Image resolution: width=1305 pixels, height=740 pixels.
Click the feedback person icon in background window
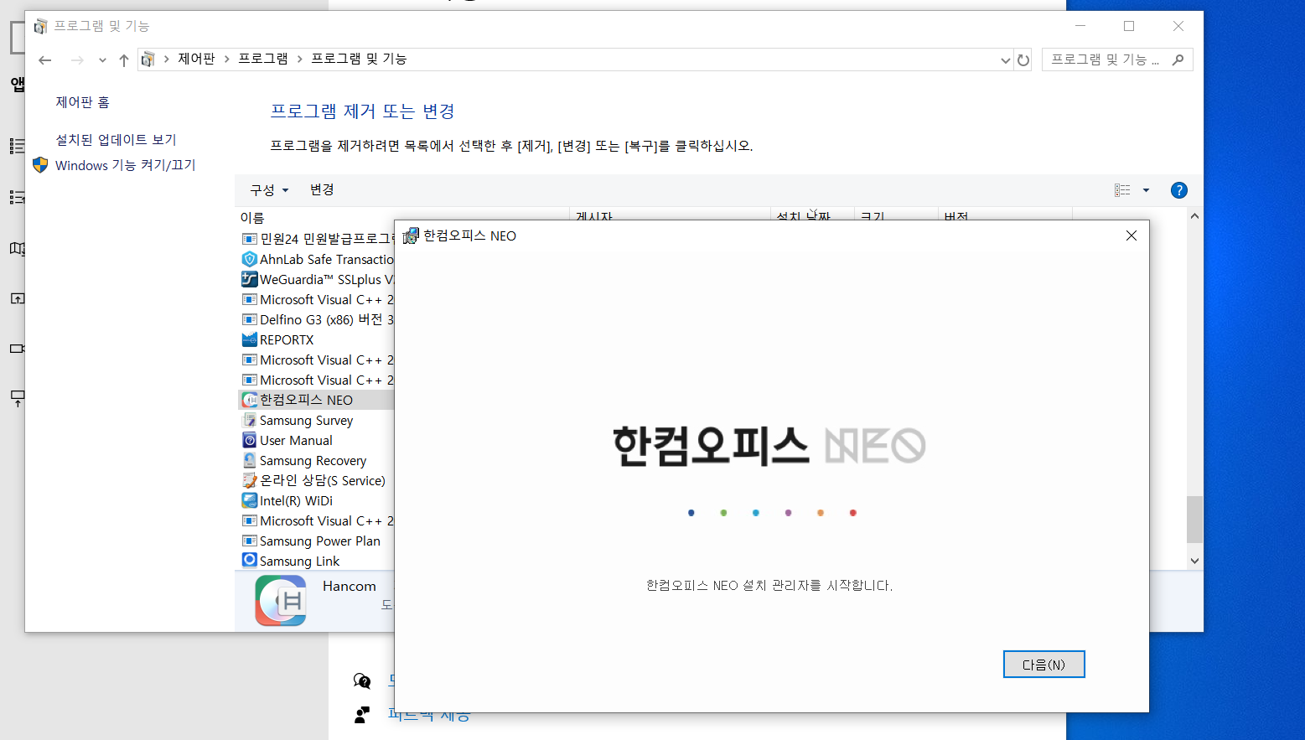[x=362, y=715]
